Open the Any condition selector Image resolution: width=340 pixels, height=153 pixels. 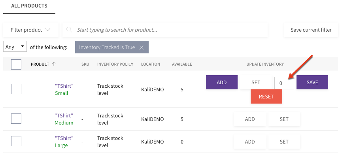click(15, 46)
